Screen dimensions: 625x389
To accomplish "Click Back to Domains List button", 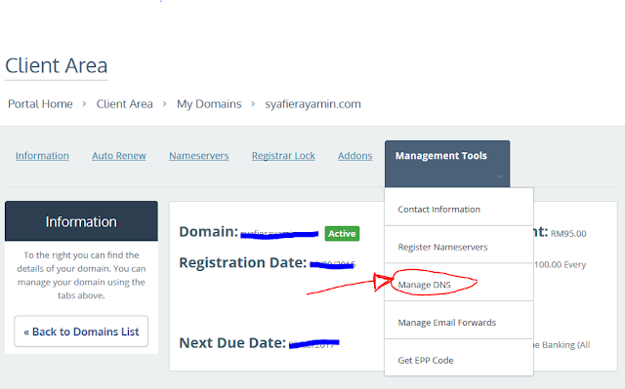I will pyautogui.click(x=81, y=331).
